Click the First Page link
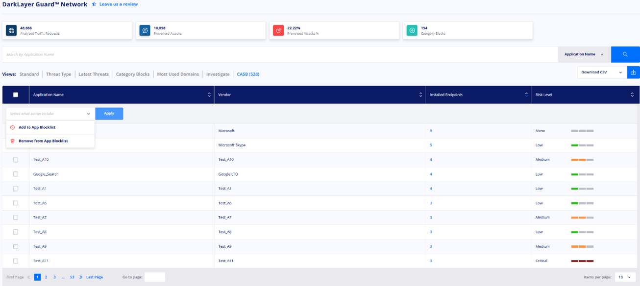Image resolution: width=640 pixels, height=286 pixels. pyautogui.click(x=15, y=277)
